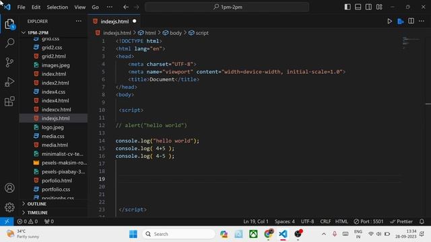The height and width of the screenshot is (242, 431).
Task: Open Xbox app from the taskbar
Action: pos(253,234)
